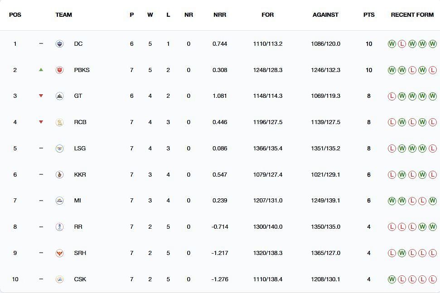Click PBKS green up position arrow
The width and height of the screenshot is (440, 293).
click(x=41, y=70)
